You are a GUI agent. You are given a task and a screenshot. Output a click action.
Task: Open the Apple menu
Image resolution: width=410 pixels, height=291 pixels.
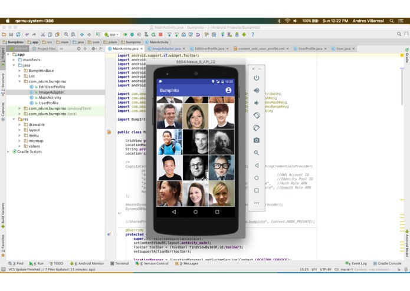click(8, 21)
